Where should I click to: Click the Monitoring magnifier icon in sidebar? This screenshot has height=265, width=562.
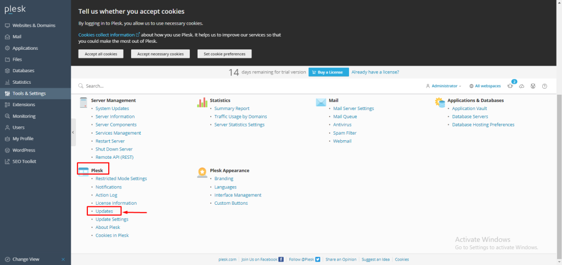[7, 116]
